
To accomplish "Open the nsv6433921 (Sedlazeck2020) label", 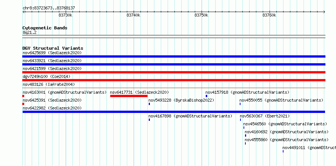I will point(52,61).
